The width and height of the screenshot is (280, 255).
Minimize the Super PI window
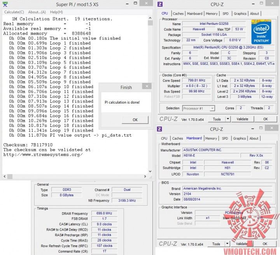click(x=127, y=4)
